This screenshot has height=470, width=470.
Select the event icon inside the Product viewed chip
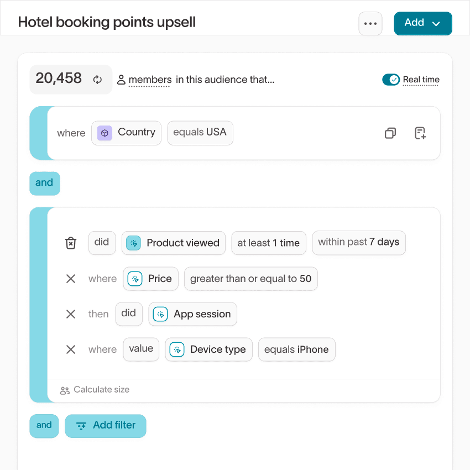[x=133, y=243]
